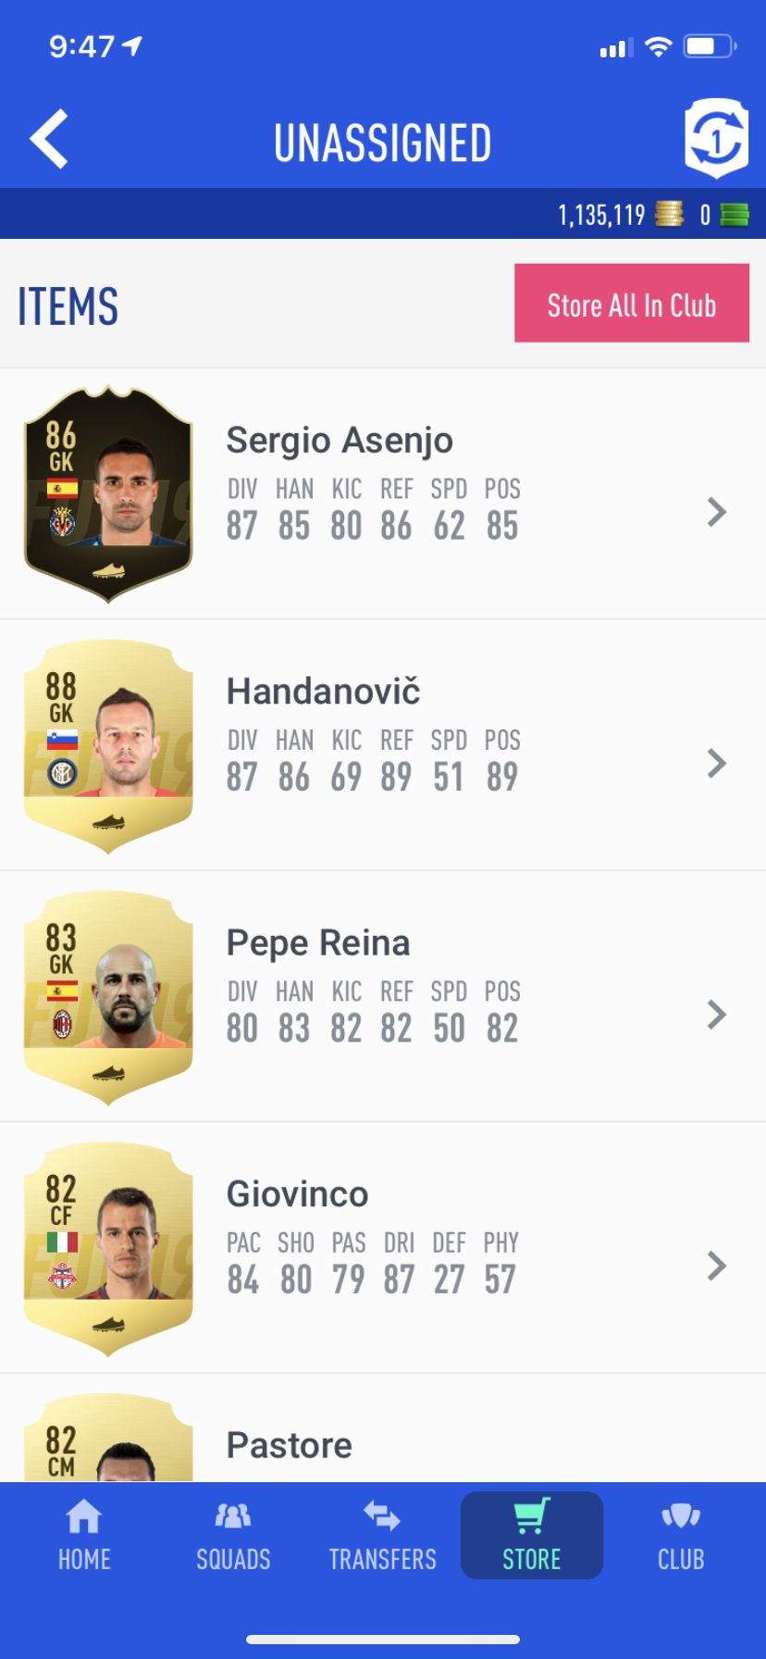Expand Pepe Reina details chevron
766x1659 pixels.
click(716, 1015)
